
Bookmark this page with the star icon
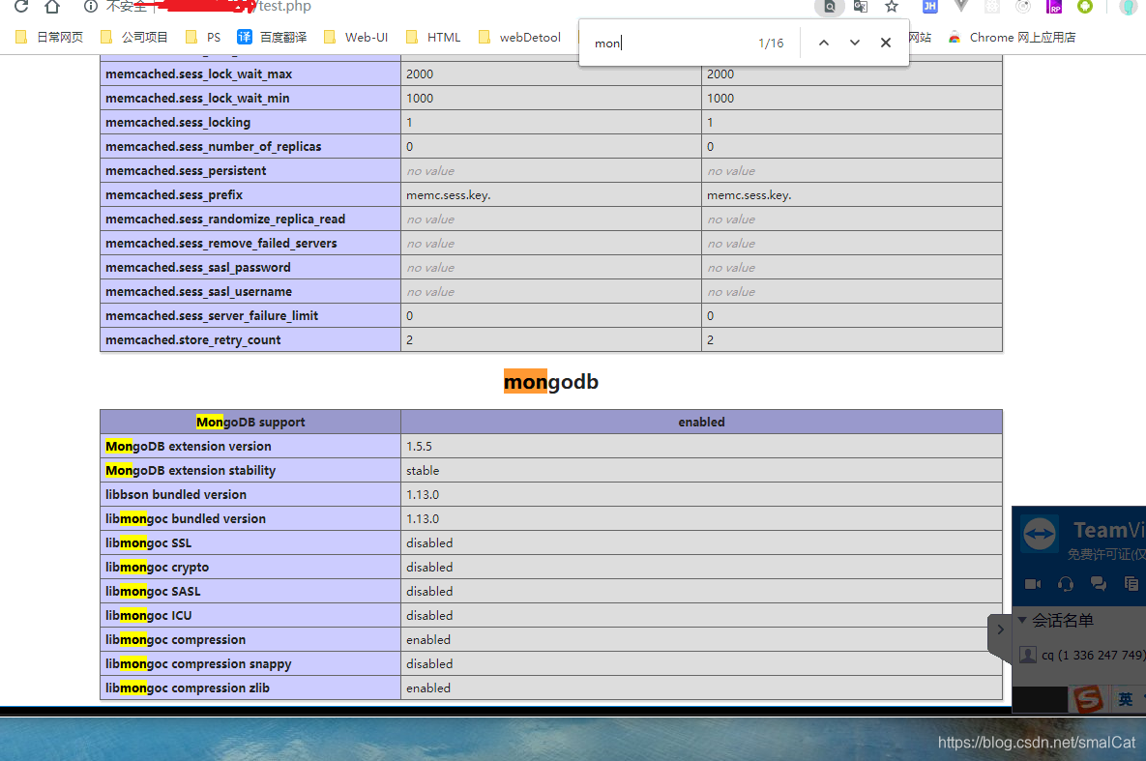point(892,7)
